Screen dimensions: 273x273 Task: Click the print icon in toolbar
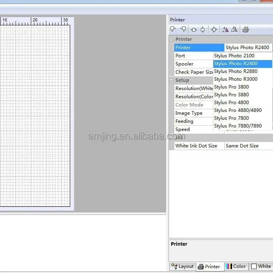pos(245,30)
